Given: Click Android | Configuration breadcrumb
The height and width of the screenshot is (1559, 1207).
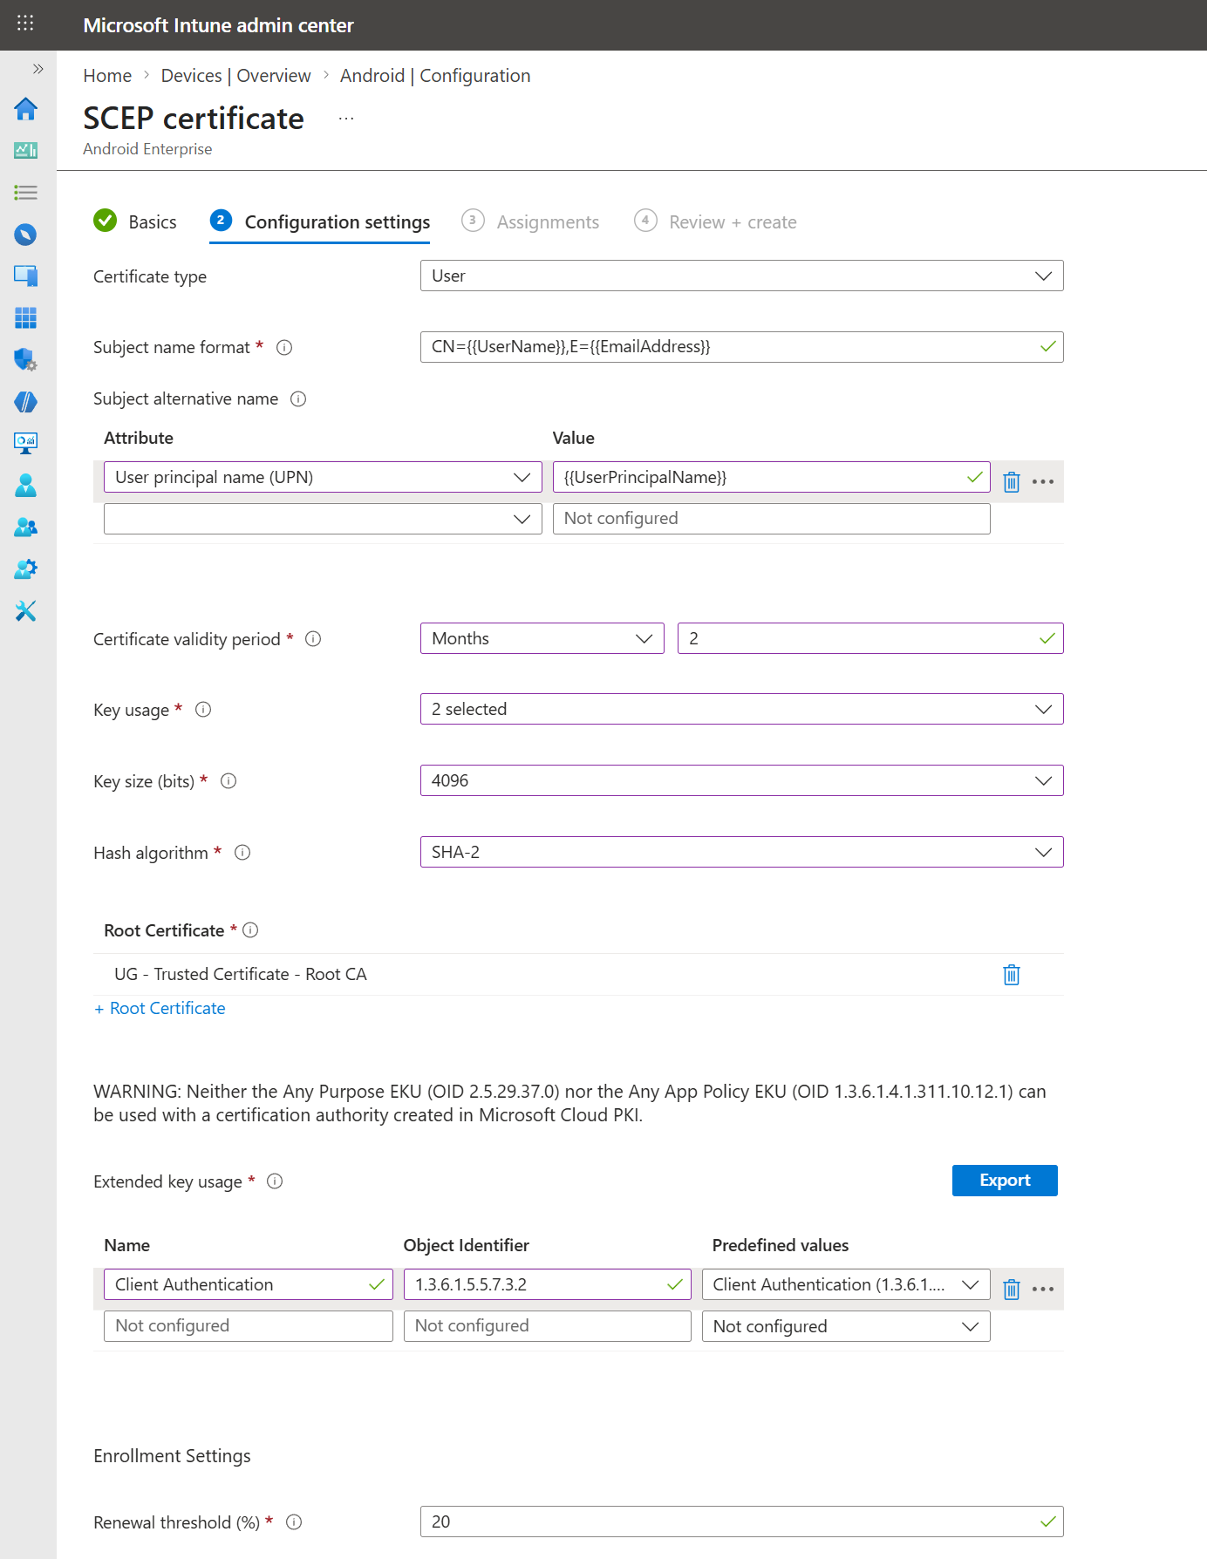Looking at the screenshot, I should click(x=435, y=76).
